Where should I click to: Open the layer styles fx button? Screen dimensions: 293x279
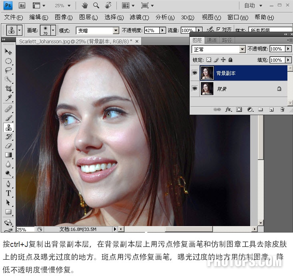[228, 109]
